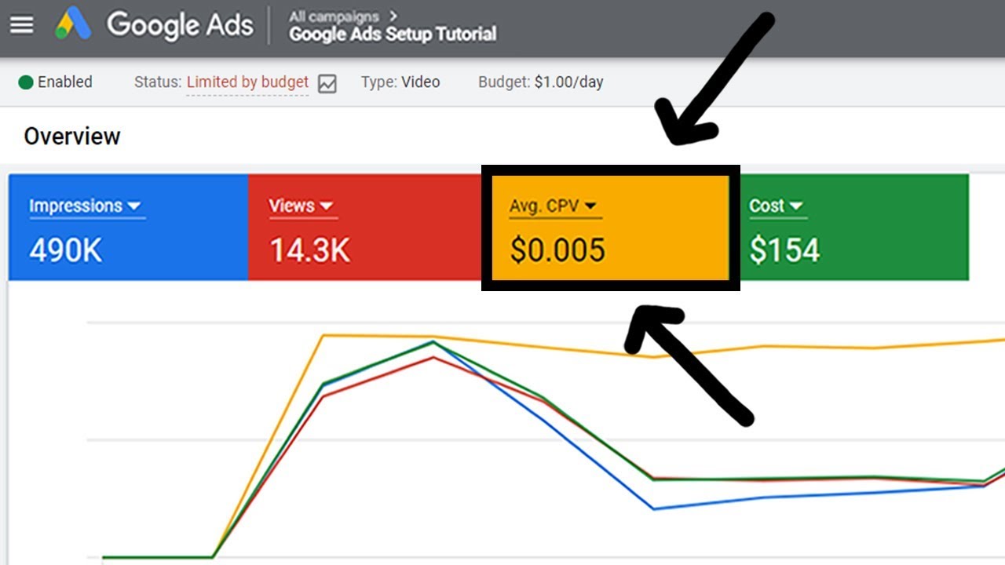Click the Enabled status label
The width and height of the screenshot is (1005, 565).
65,82
